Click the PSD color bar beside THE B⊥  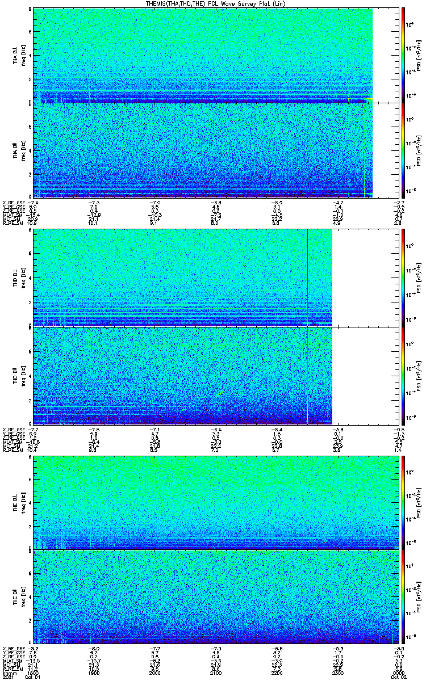coord(403,503)
